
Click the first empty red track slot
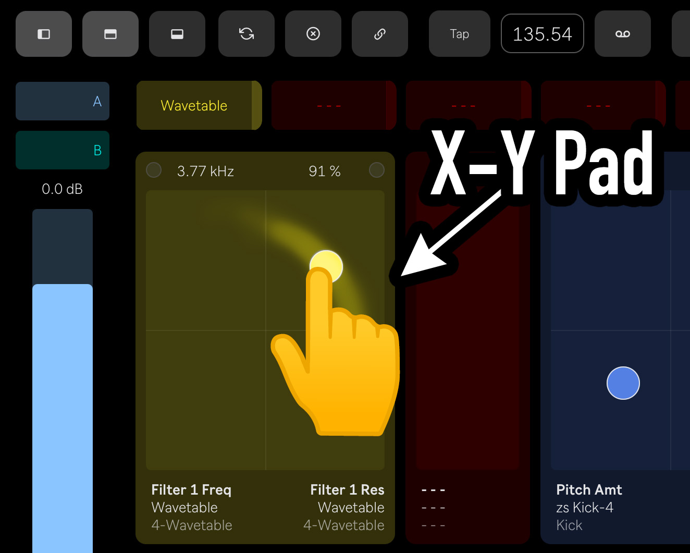pos(334,105)
